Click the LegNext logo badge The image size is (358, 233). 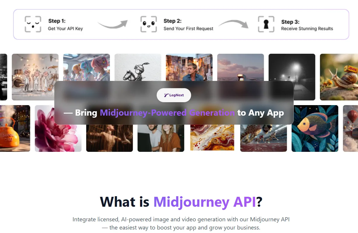click(x=174, y=95)
